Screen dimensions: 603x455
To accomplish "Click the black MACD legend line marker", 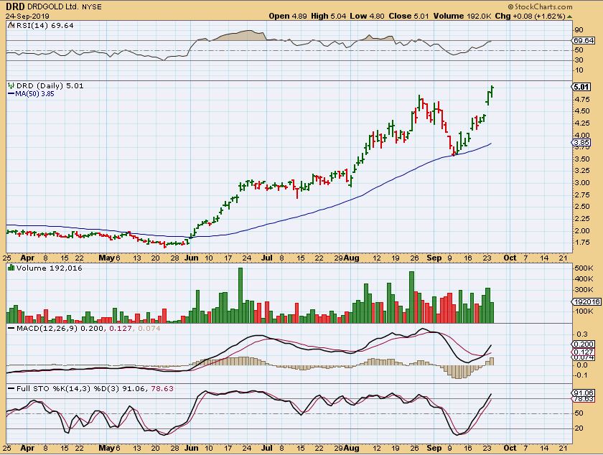I will coord(11,329).
